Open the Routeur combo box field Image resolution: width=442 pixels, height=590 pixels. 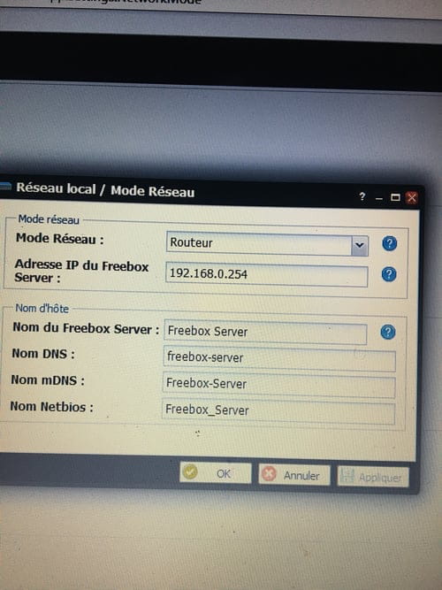(x=267, y=243)
